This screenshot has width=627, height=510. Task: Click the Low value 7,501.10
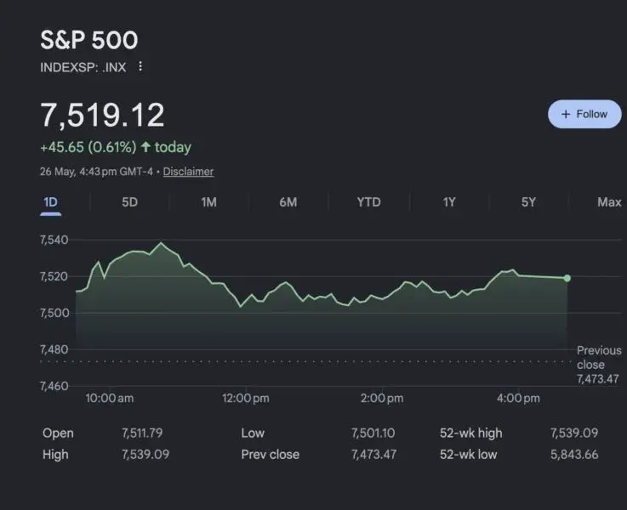pyautogui.click(x=373, y=433)
